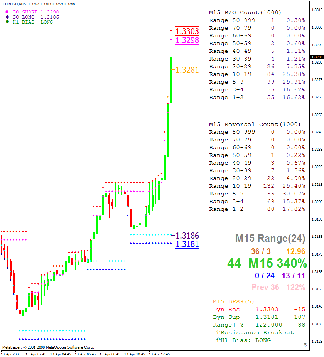Click the orange 1.3281 price label
Screen dimensions: 324x357
[x=187, y=70]
